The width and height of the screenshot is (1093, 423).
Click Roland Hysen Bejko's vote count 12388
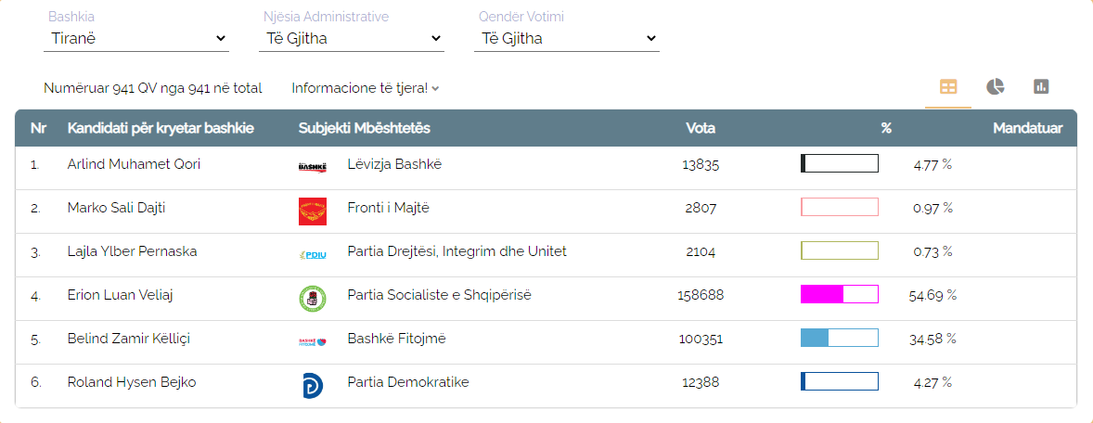(701, 382)
